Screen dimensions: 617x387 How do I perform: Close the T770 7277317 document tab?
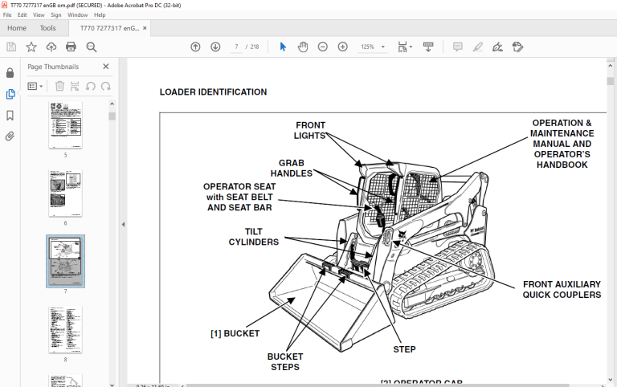pos(145,28)
